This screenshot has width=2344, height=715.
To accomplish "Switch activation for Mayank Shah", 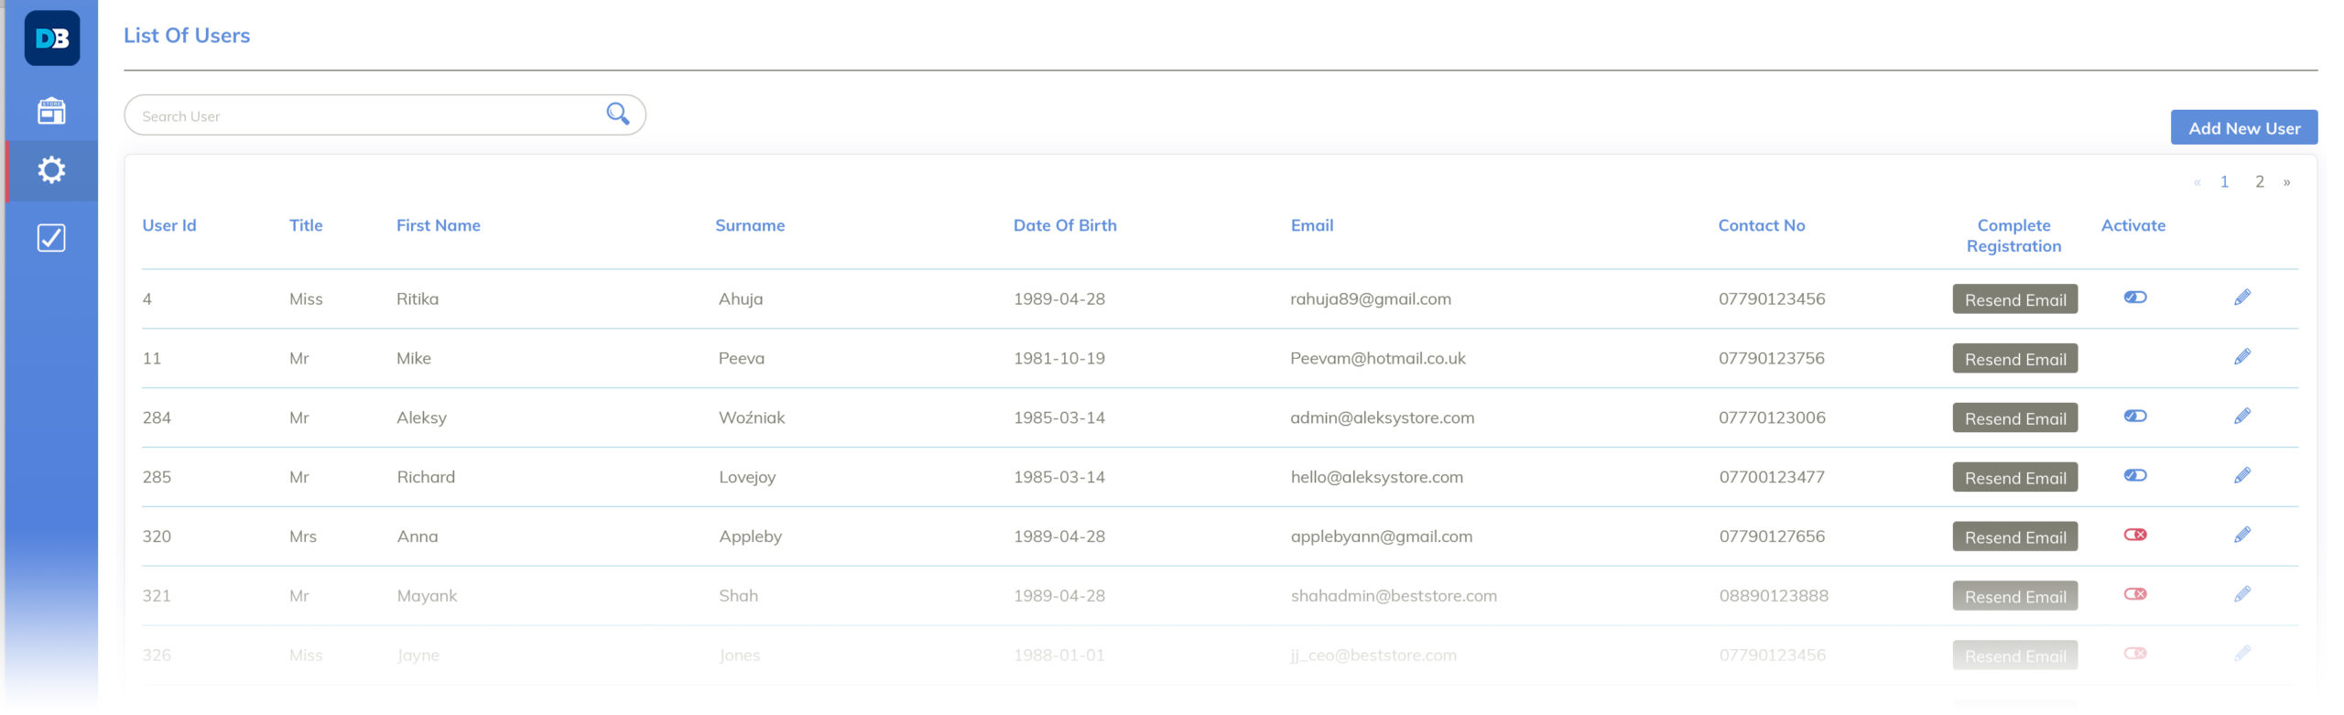I will point(2134,594).
